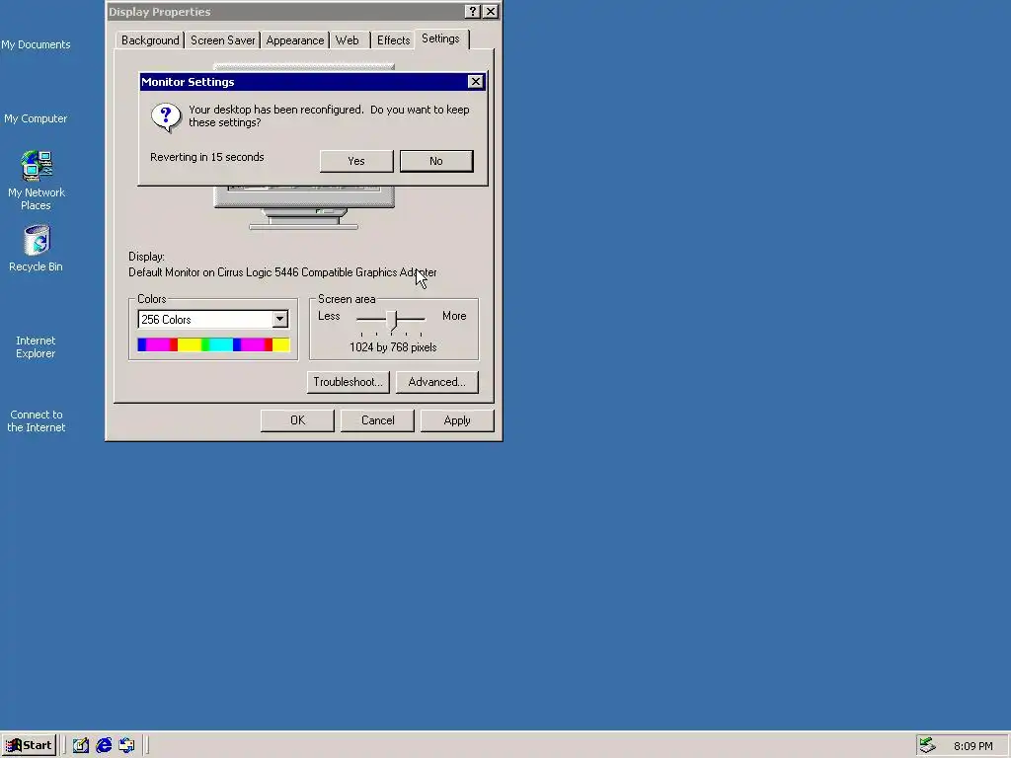Select the My Computer desktop shortcut
The width and height of the screenshot is (1011, 758).
pos(36,118)
